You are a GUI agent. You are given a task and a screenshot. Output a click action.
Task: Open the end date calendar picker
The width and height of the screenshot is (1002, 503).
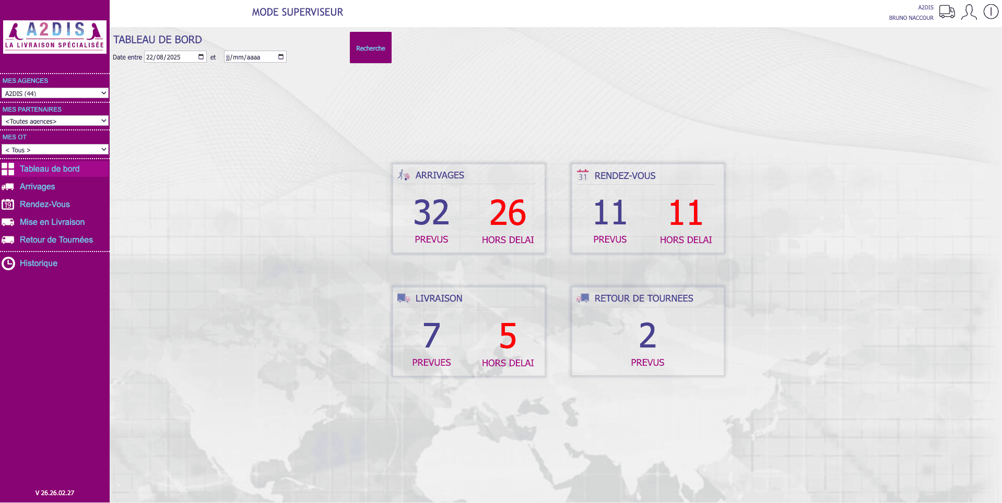(281, 57)
